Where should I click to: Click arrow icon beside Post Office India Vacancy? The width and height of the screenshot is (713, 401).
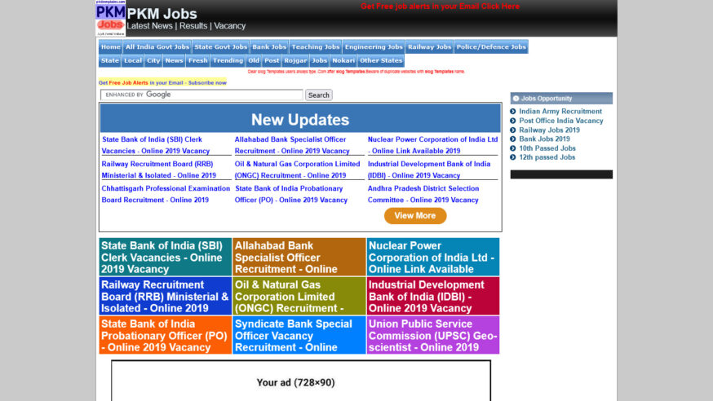point(513,121)
